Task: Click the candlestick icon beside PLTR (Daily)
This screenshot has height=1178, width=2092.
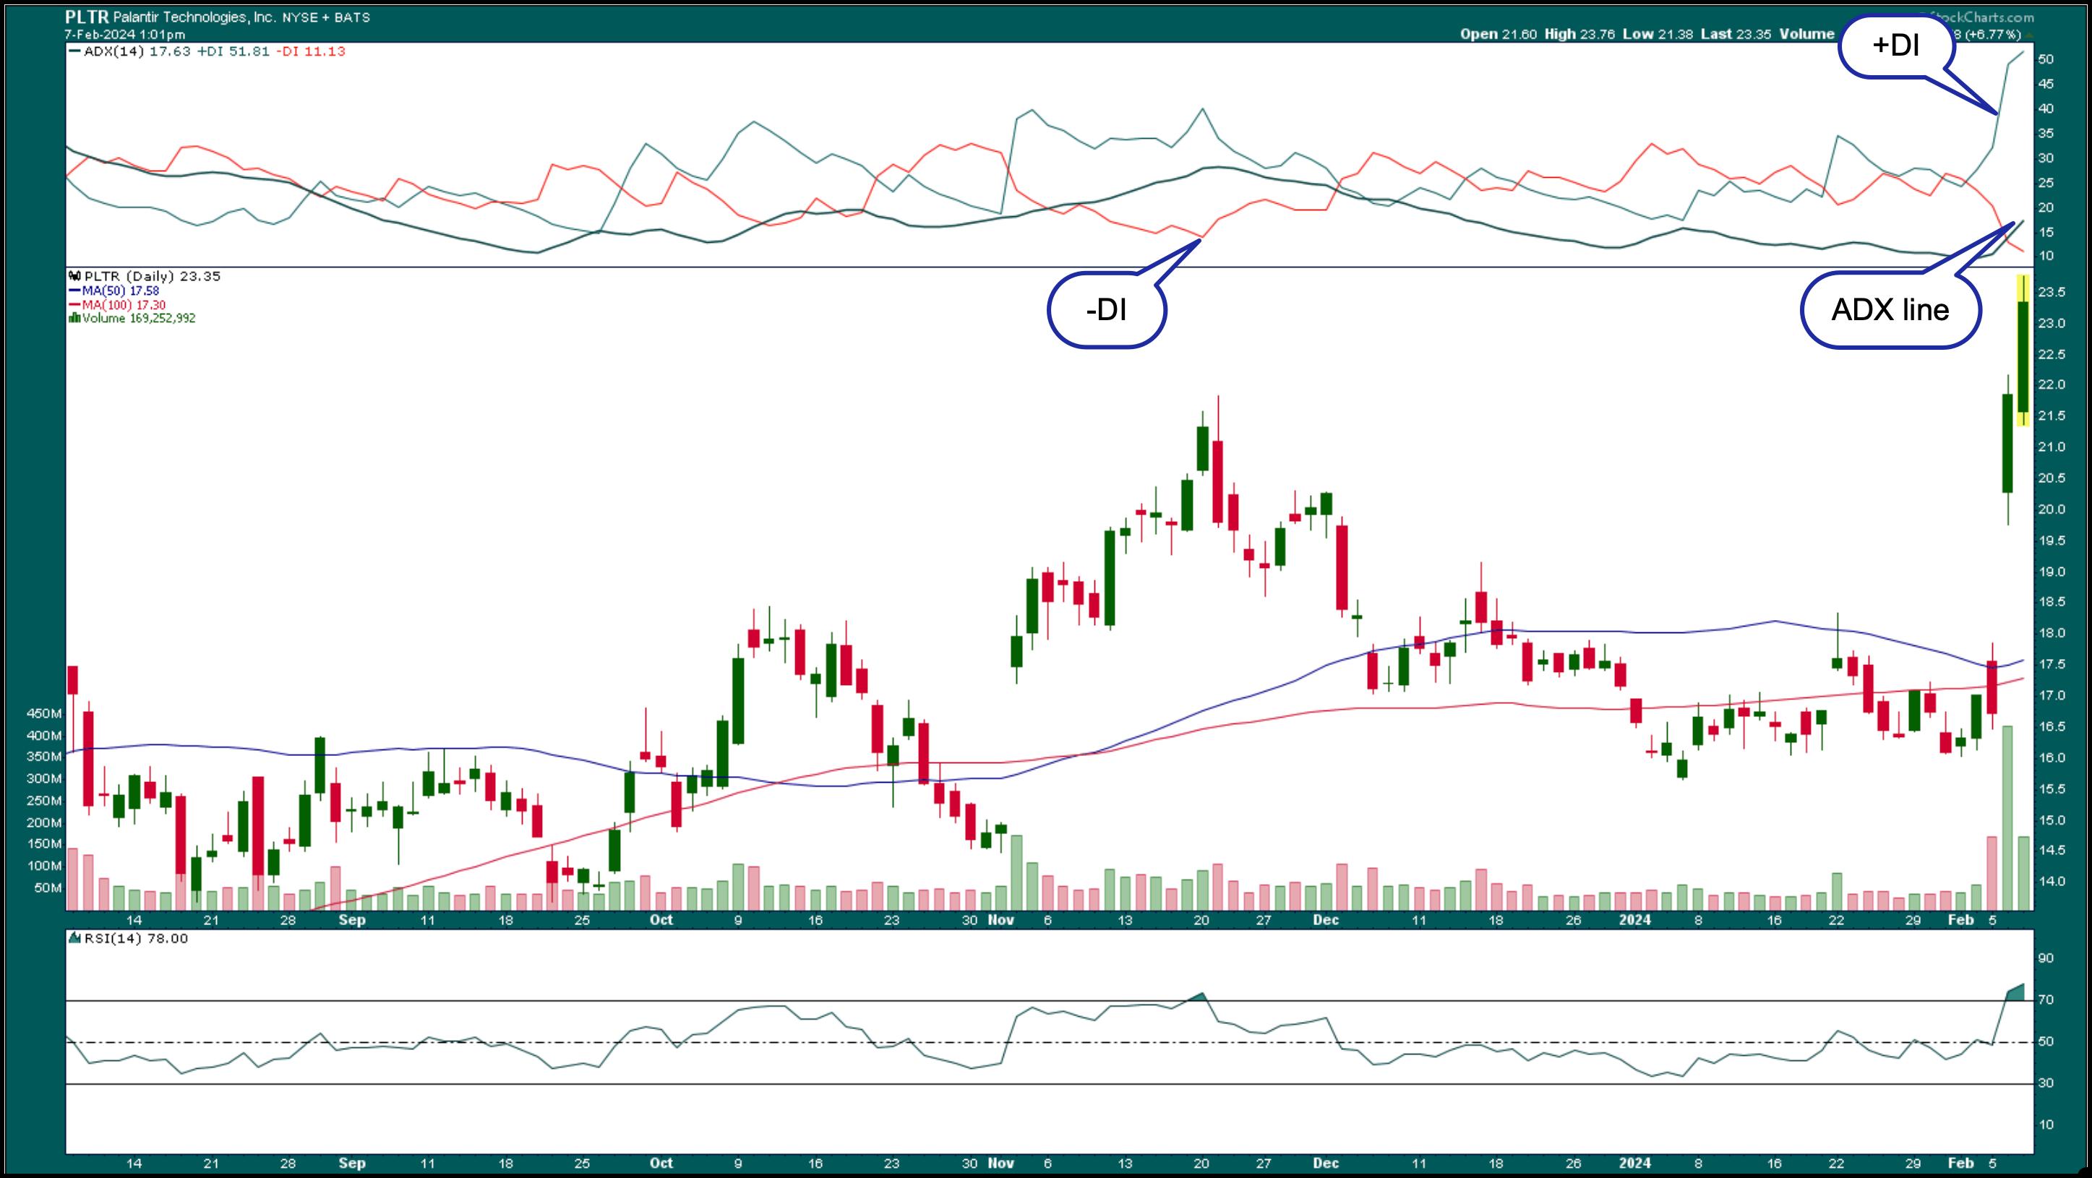Action: click(x=75, y=276)
